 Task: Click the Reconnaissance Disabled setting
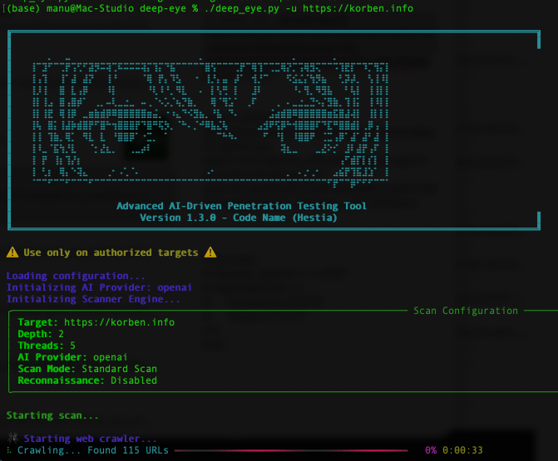coord(87,380)
